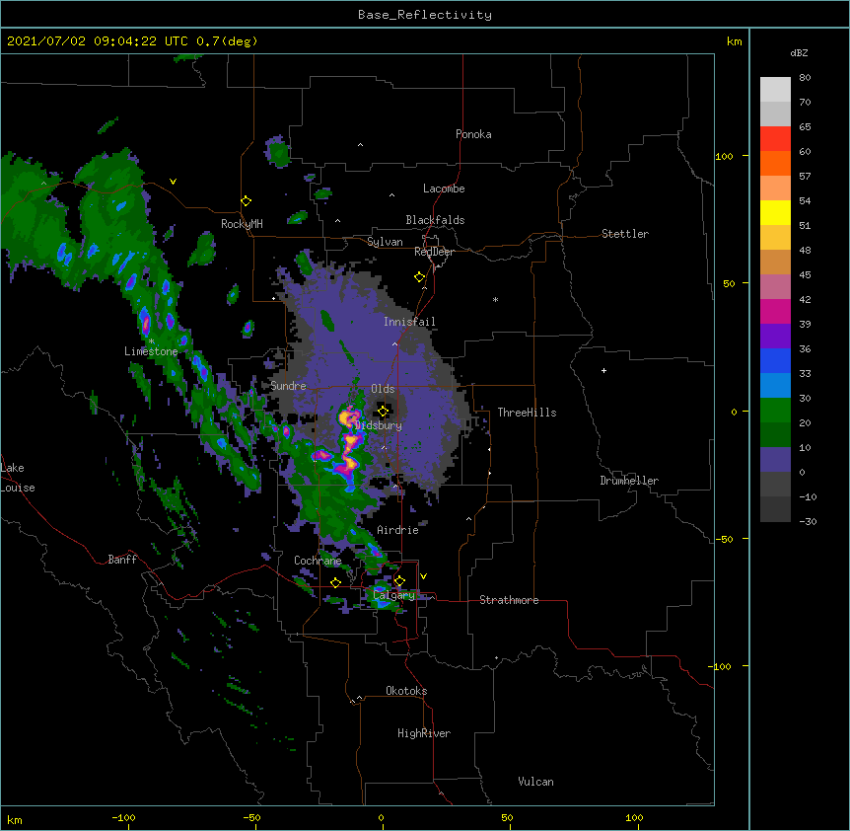This screenshot has width=850, height=831.
Task: Click the Lacombe city label
Action: pyautogui.click(x=444, y=189)
